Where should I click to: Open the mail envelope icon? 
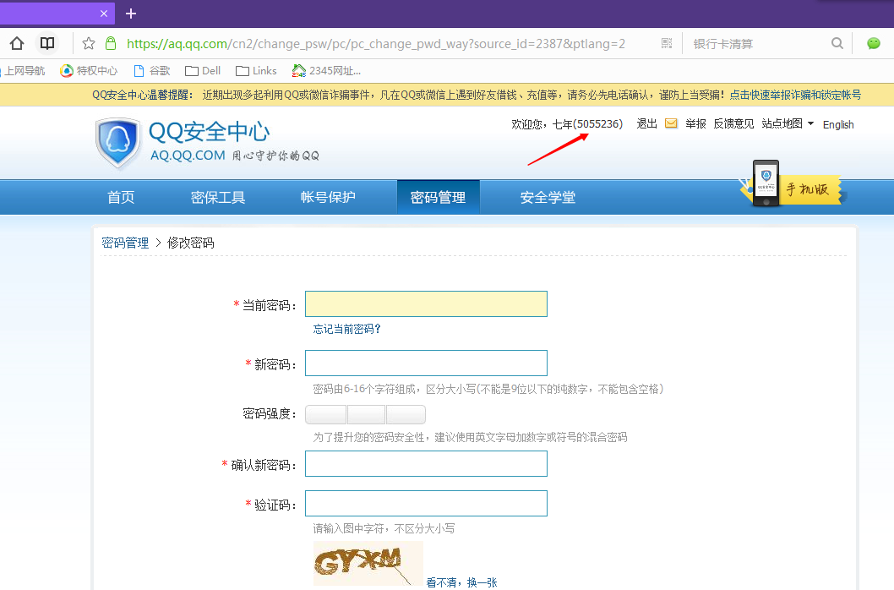[x=671, y=123]
